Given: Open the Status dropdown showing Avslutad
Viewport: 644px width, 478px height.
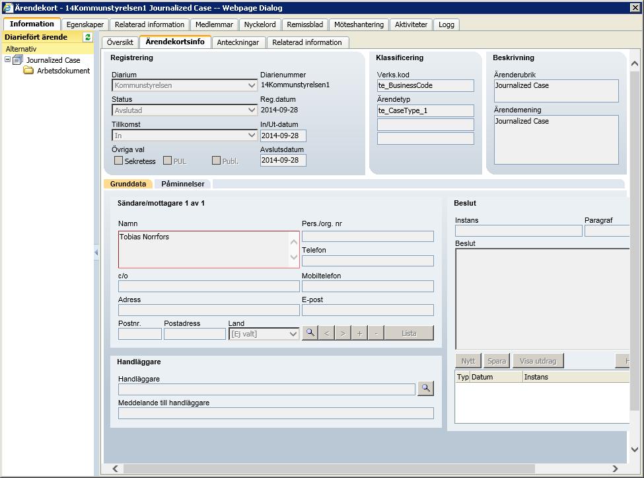Looking at the screenshot, I should pos(184,110).
